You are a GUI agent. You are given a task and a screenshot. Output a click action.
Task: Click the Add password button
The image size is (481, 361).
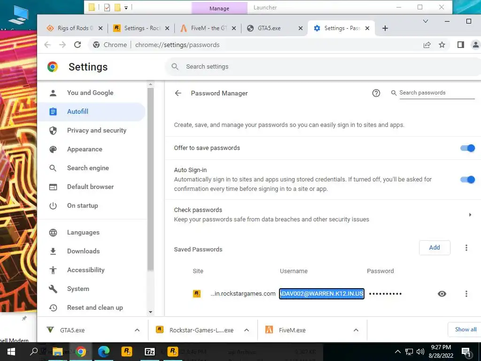434,247
